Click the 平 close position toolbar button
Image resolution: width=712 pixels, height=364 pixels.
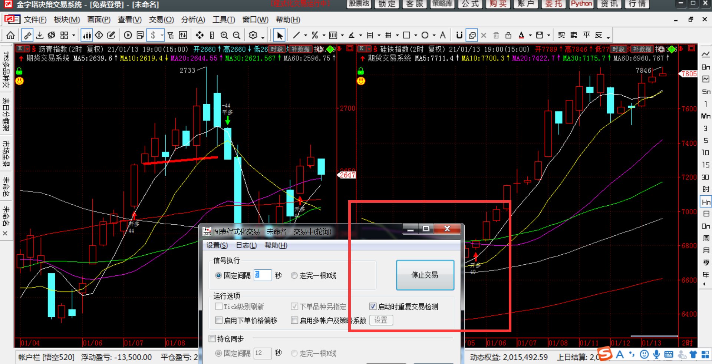click(586, 35)
